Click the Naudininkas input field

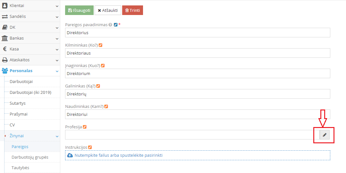pos(198,114)
